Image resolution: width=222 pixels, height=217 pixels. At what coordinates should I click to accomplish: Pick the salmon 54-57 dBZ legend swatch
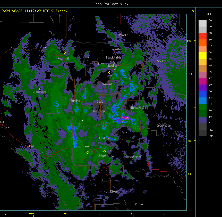coord(202,49)
